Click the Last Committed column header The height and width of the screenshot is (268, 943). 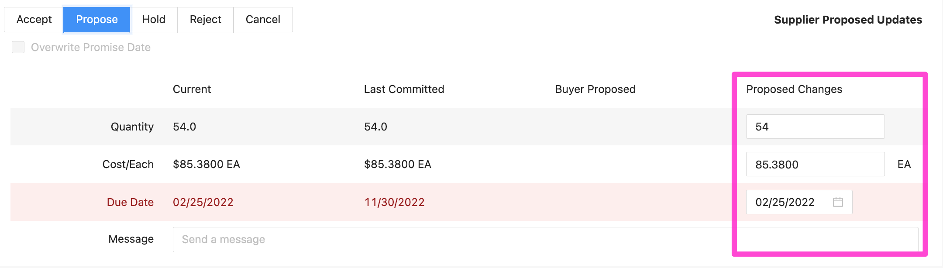(404, 89)
